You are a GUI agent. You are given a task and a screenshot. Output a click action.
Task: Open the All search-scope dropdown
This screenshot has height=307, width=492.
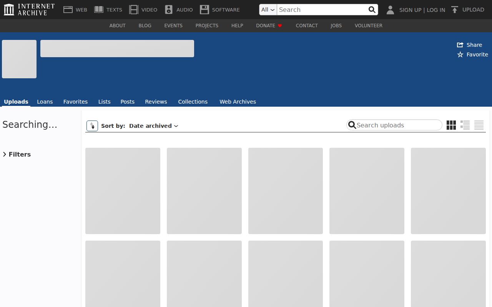click(x=268, y=10)
